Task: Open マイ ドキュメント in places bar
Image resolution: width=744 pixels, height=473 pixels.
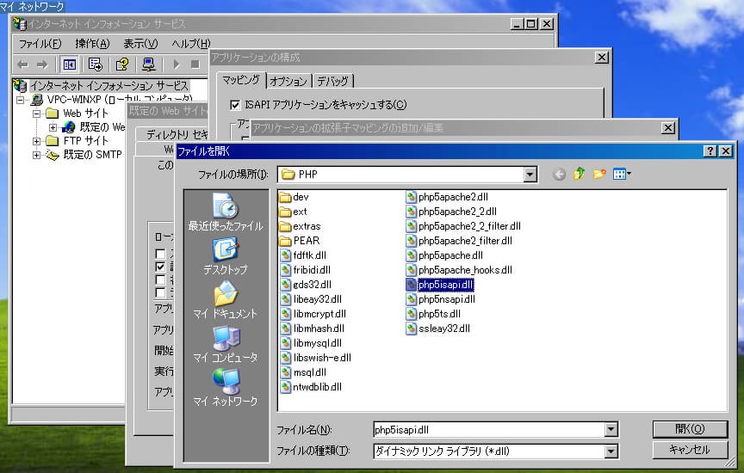Action: (x=225, y=300)
